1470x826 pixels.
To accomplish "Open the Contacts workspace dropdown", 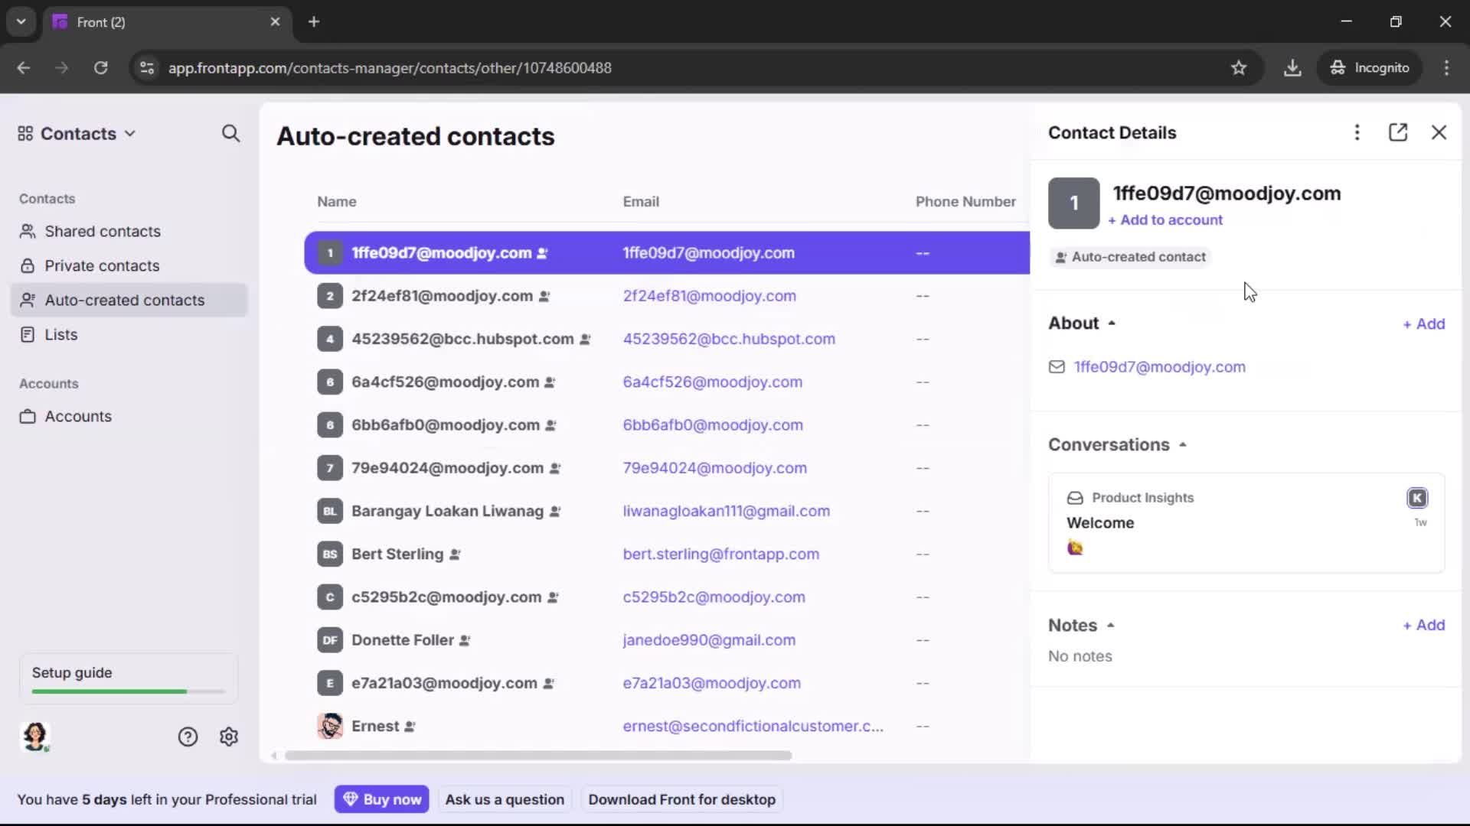I will [129, 133].
